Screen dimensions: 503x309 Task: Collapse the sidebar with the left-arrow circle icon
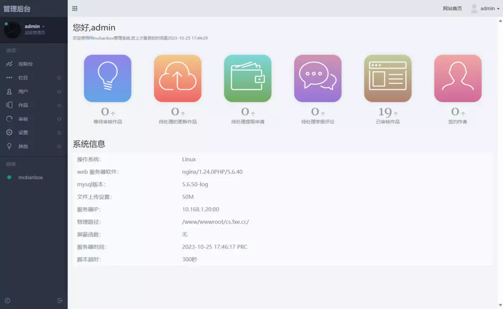(x=8, y=301)
